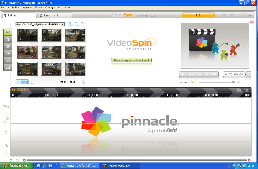Open Internet Explorer from quick launch
Screen dimensions: 258x169
[45, 166]
